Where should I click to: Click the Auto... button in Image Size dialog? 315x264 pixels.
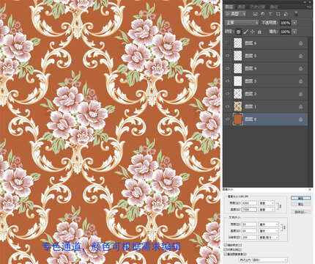click(x=300, y=212)
